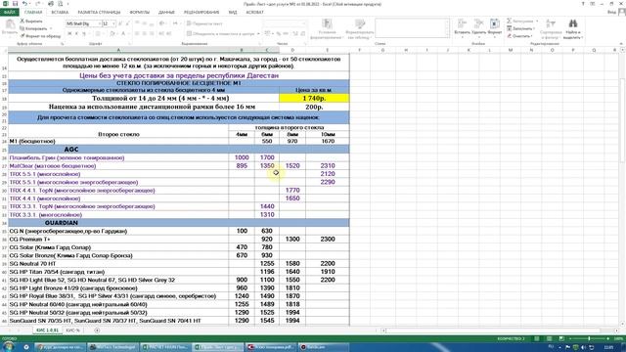The height and width of the screenshot is (352, 626).
Task: Open Sort & Filter (Сортировка и фильтр)
Action: click(x=551, y=28)
